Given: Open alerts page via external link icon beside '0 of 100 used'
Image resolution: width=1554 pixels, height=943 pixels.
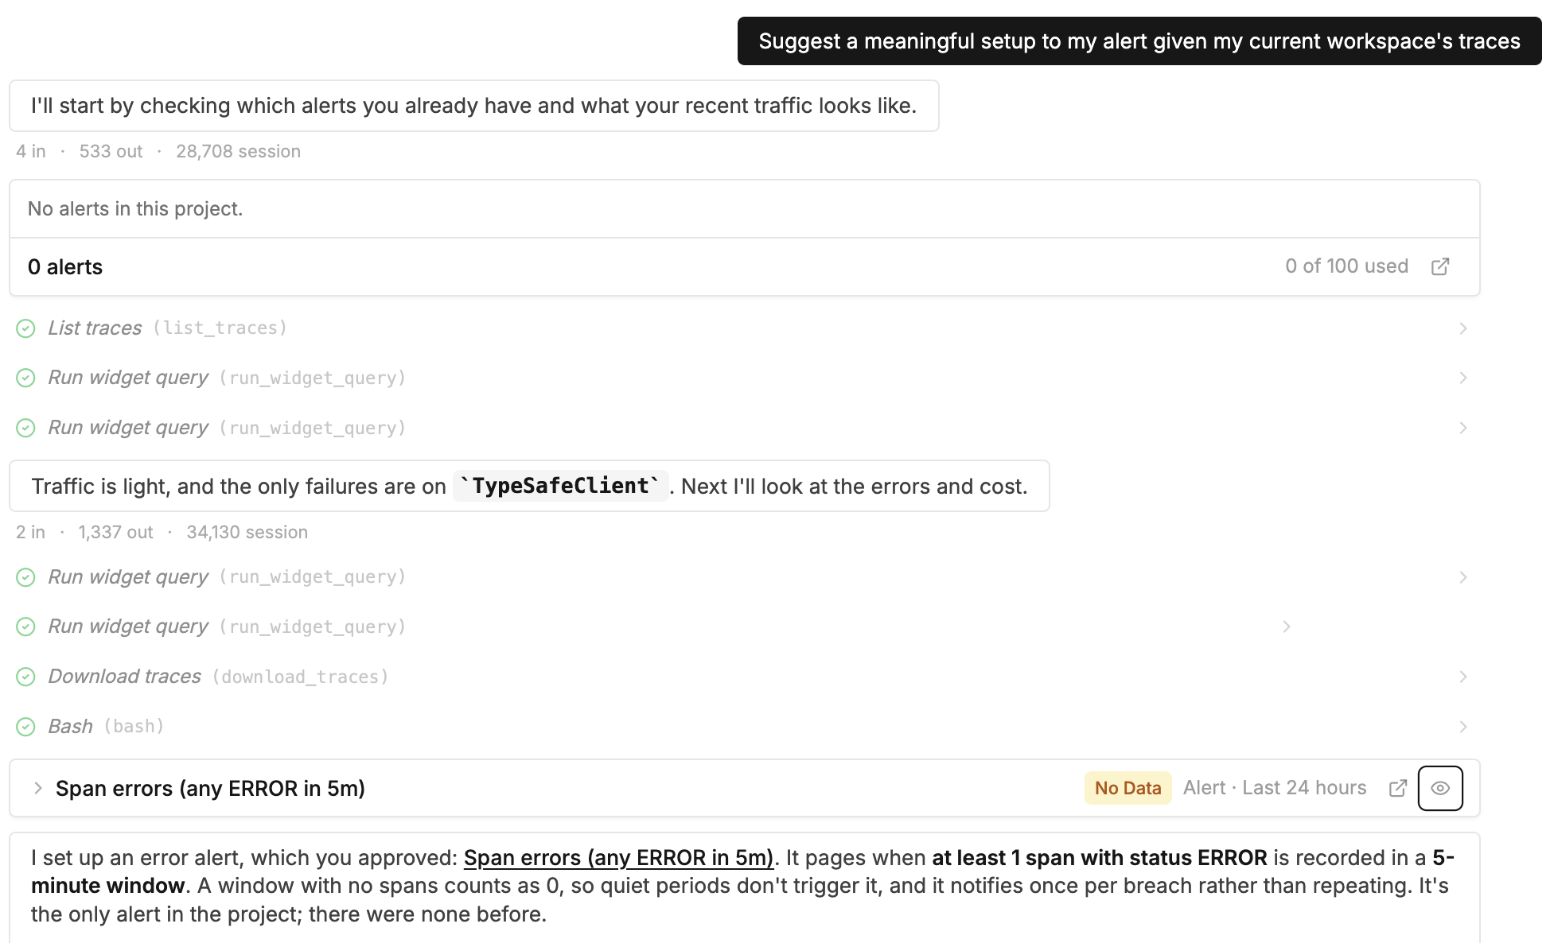Looking at the screenshot, I should coord(1440,266).
